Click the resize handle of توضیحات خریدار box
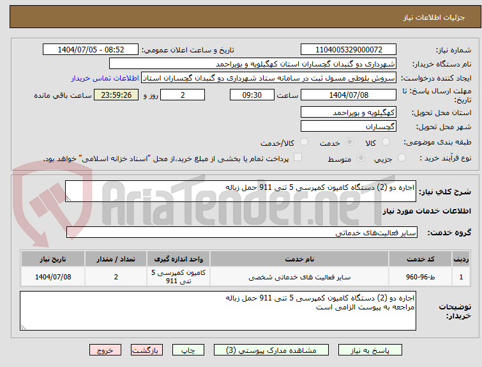 pyautogui.click(x=24, y=327)
